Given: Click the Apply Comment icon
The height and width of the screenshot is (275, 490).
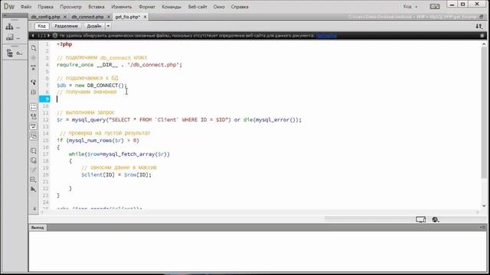Looking at the screenshot, I should point(34,151).
